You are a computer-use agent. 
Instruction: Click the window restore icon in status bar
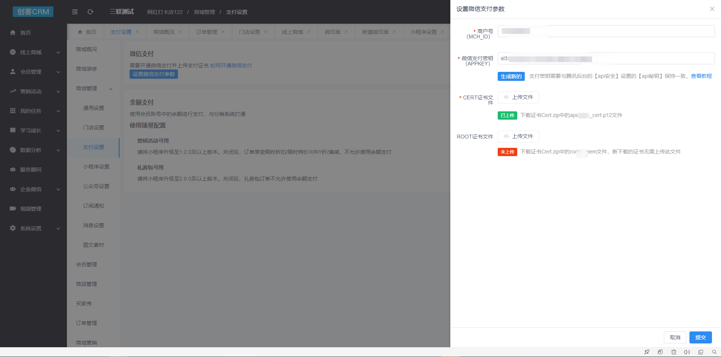coord(701,352)
